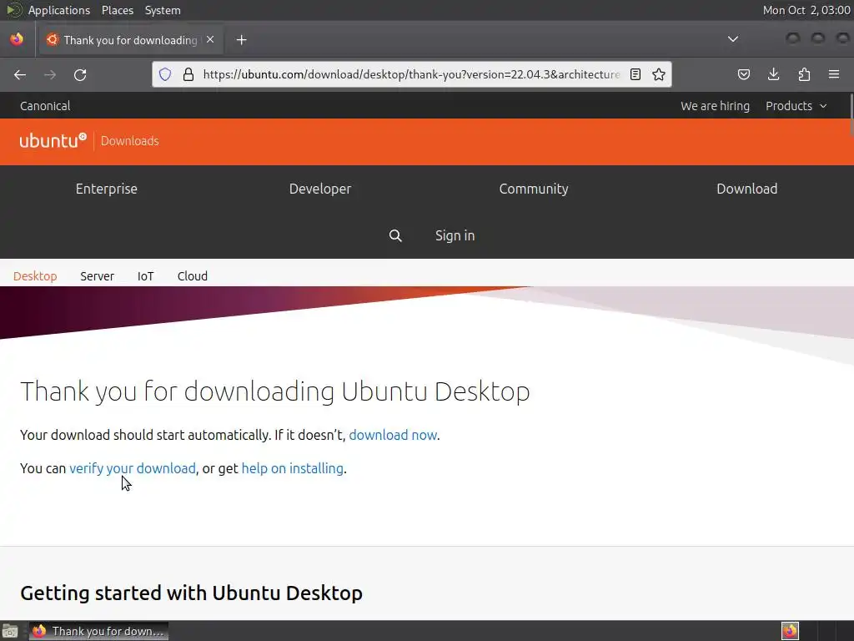
Task: Bookmark this page with the star
Action: (659, 74)
